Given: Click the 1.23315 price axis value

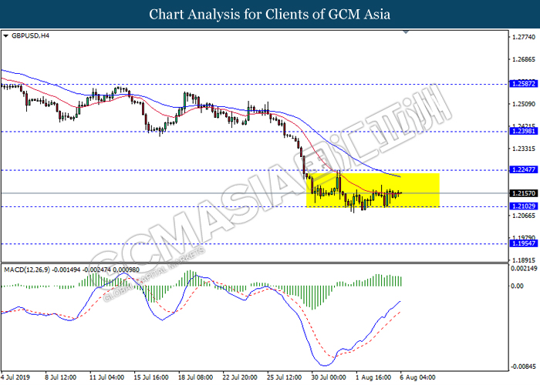Looking at the screenshot, I should [x=524, y=149].
